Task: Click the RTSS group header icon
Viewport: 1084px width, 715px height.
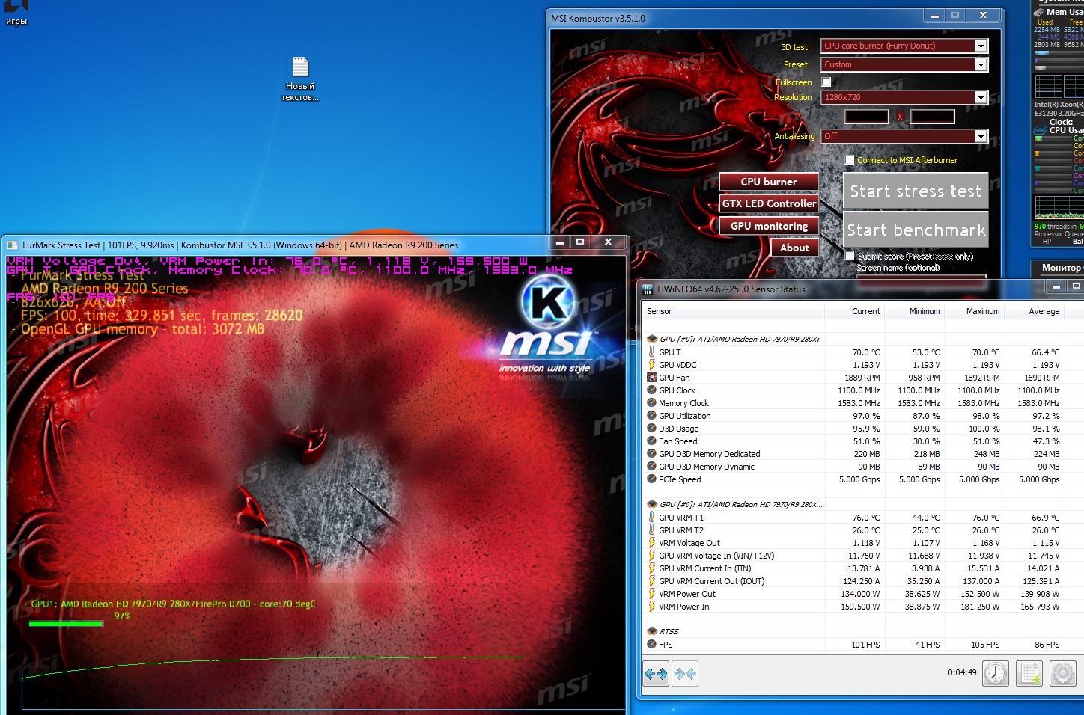Action: tap(652, 631)
